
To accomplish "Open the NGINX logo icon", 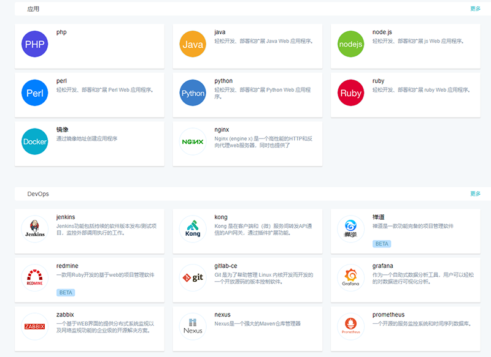I will (193, 141).
